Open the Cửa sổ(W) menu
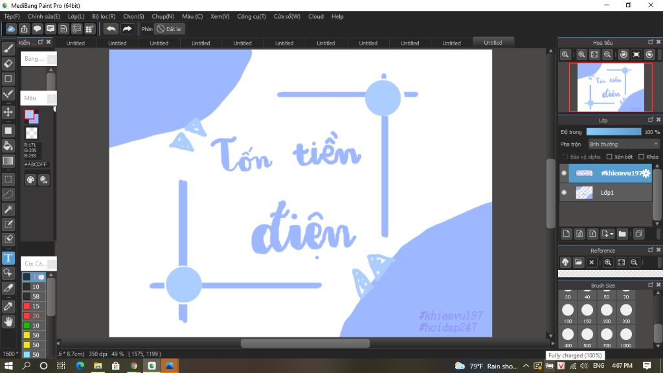The image size is (663, 373). 287,16
